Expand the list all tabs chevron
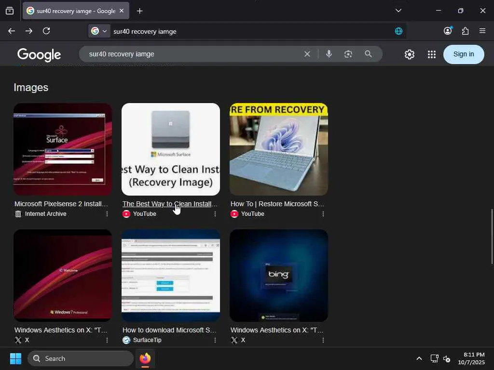Image resolution: width=494 pixels, height=370 pixels. click(x=398, y=11)
